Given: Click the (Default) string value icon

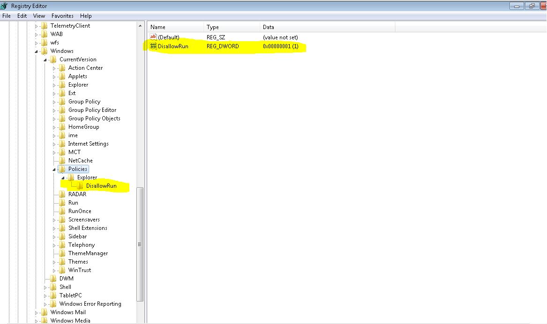Looking at the screenshot, I should pyautogui.click(x=153, y=37).
